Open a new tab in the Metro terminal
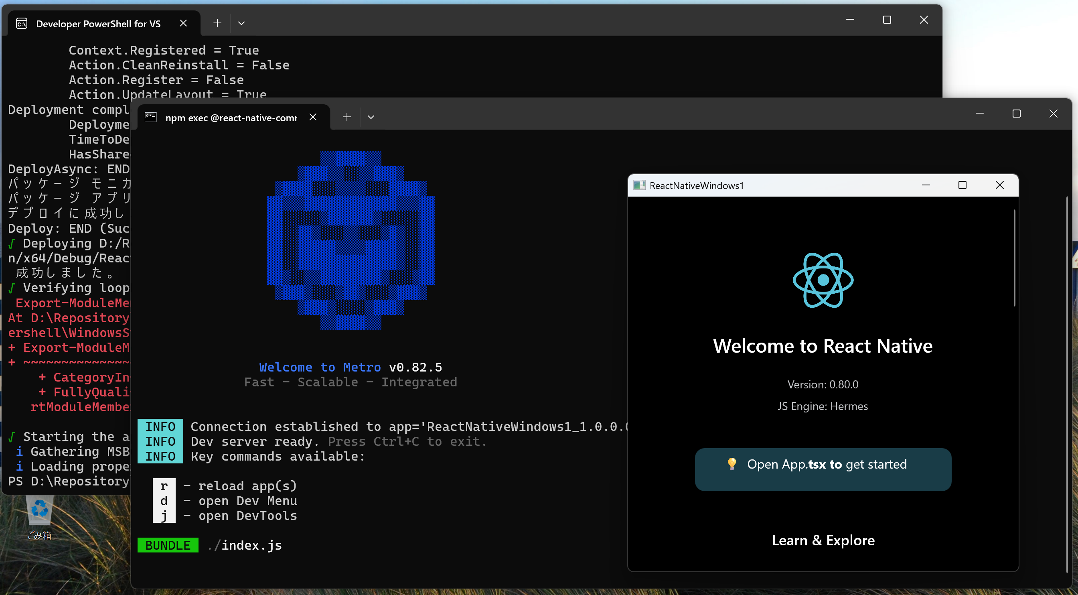Viewport: 1078px width, 595px height. pos(346,117)
